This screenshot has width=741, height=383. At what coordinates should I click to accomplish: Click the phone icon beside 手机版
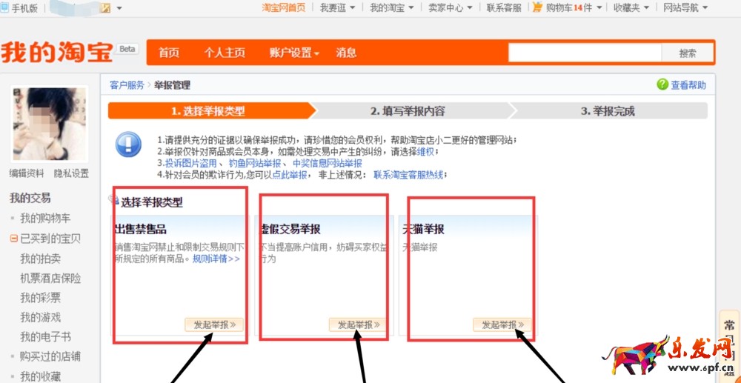[x=4, y=8]
